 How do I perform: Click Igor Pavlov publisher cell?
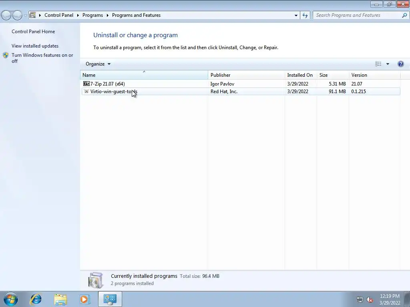(x=222, y=84)
